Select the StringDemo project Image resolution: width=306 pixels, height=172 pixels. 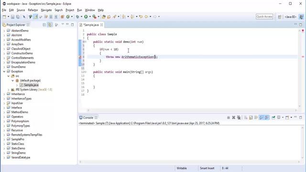click(18, 153)
